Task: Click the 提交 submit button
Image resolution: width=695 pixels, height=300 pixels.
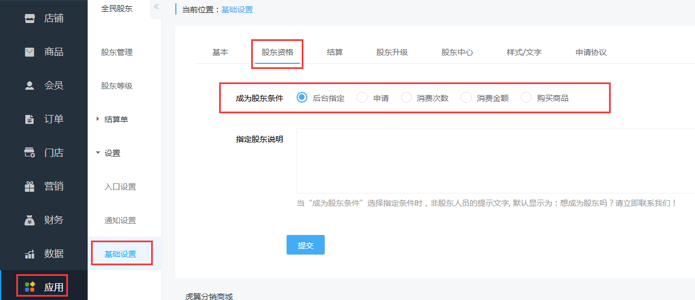Action: click(x=306, y=245)
